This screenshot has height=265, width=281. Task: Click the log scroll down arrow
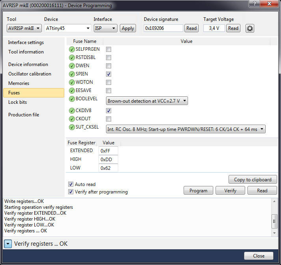click(274, 233)
